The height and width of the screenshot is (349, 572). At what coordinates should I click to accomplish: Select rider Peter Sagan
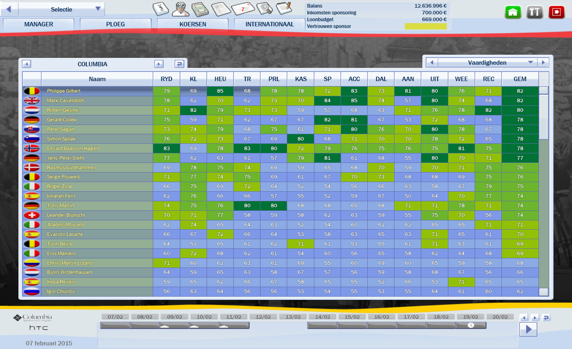[x=61, y=129]
